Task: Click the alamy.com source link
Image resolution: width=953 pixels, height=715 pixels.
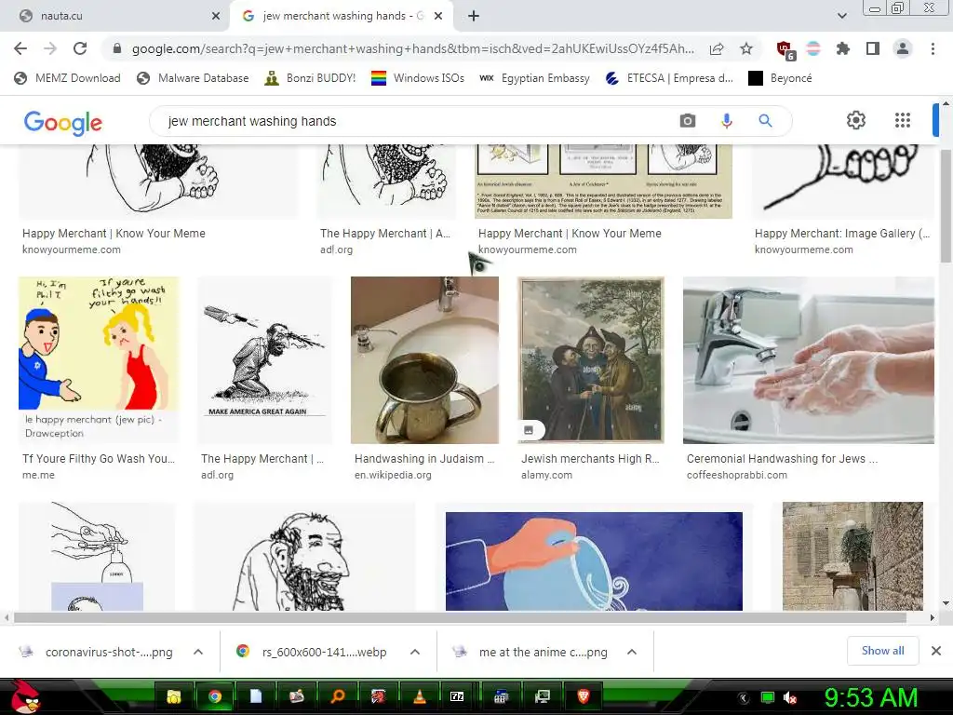Action: click(546, 475)
